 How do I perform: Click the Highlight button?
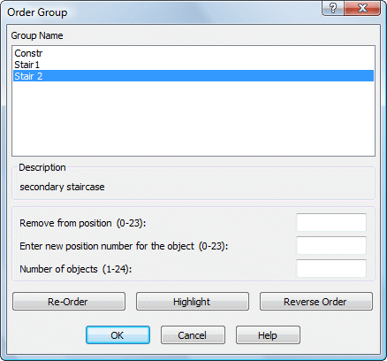click(193, 302)
